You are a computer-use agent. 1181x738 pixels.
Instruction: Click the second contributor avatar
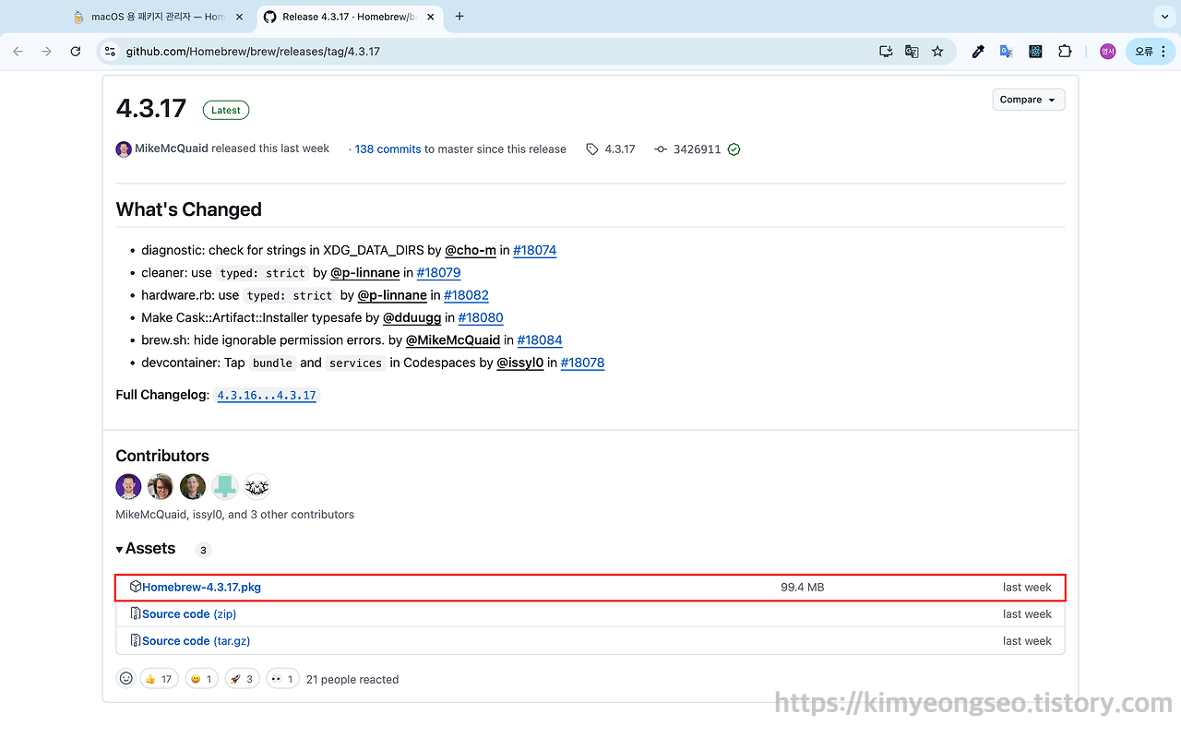pos(161,486)
